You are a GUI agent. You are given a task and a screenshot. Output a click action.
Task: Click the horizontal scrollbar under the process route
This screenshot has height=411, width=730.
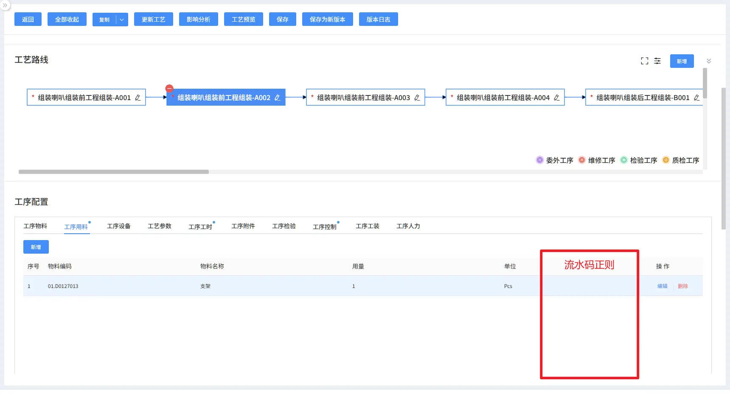click(114, 172)
